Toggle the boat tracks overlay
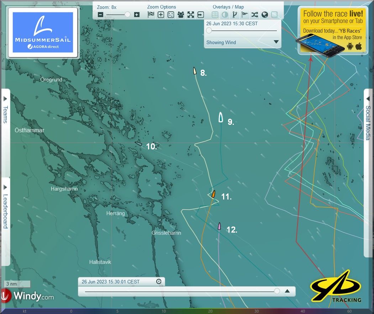The width and height of the screenshot is (374, 314). (x=235, y=15)
